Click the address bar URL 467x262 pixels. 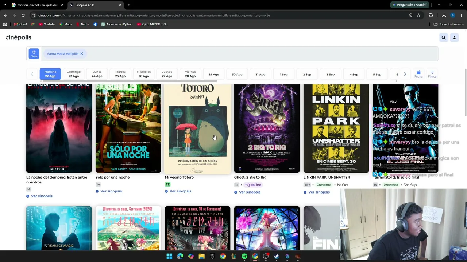click(x=154, y=15)
